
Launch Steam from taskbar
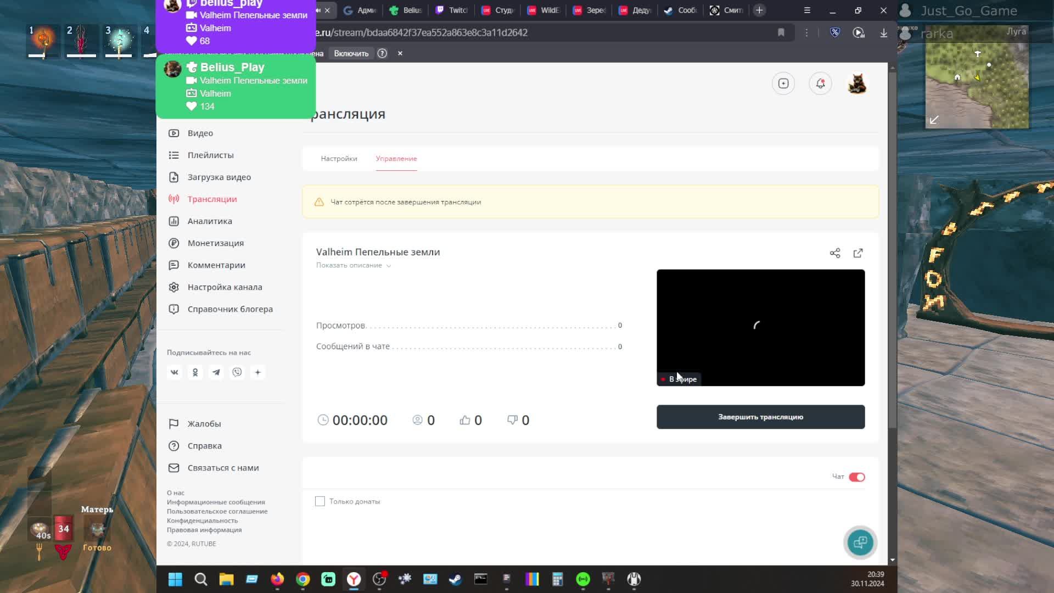[456, 579]
